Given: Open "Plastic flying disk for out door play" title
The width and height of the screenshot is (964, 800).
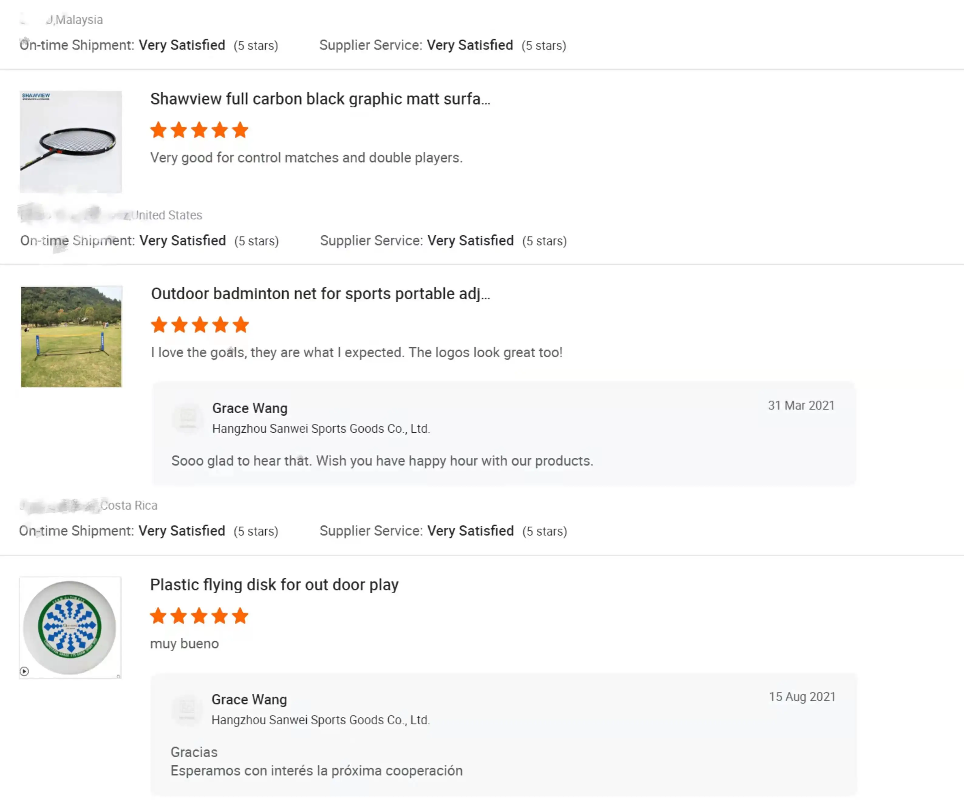Looking at the screenshot, I should click(274, 585).
